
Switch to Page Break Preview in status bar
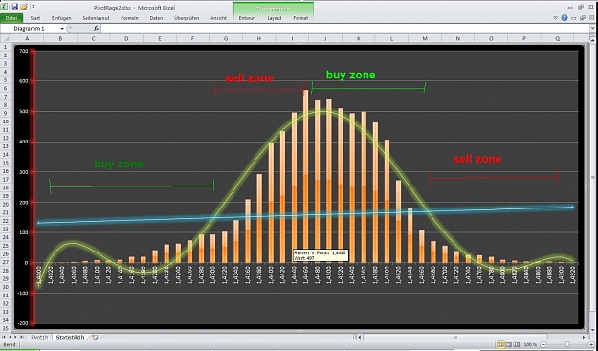(x=517, y=345)
